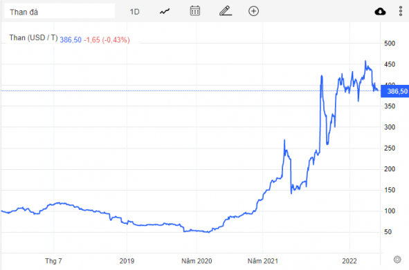Download chart data via the cloud icon
This screenshot has width=409, height=270.
(x=380, y=12)
